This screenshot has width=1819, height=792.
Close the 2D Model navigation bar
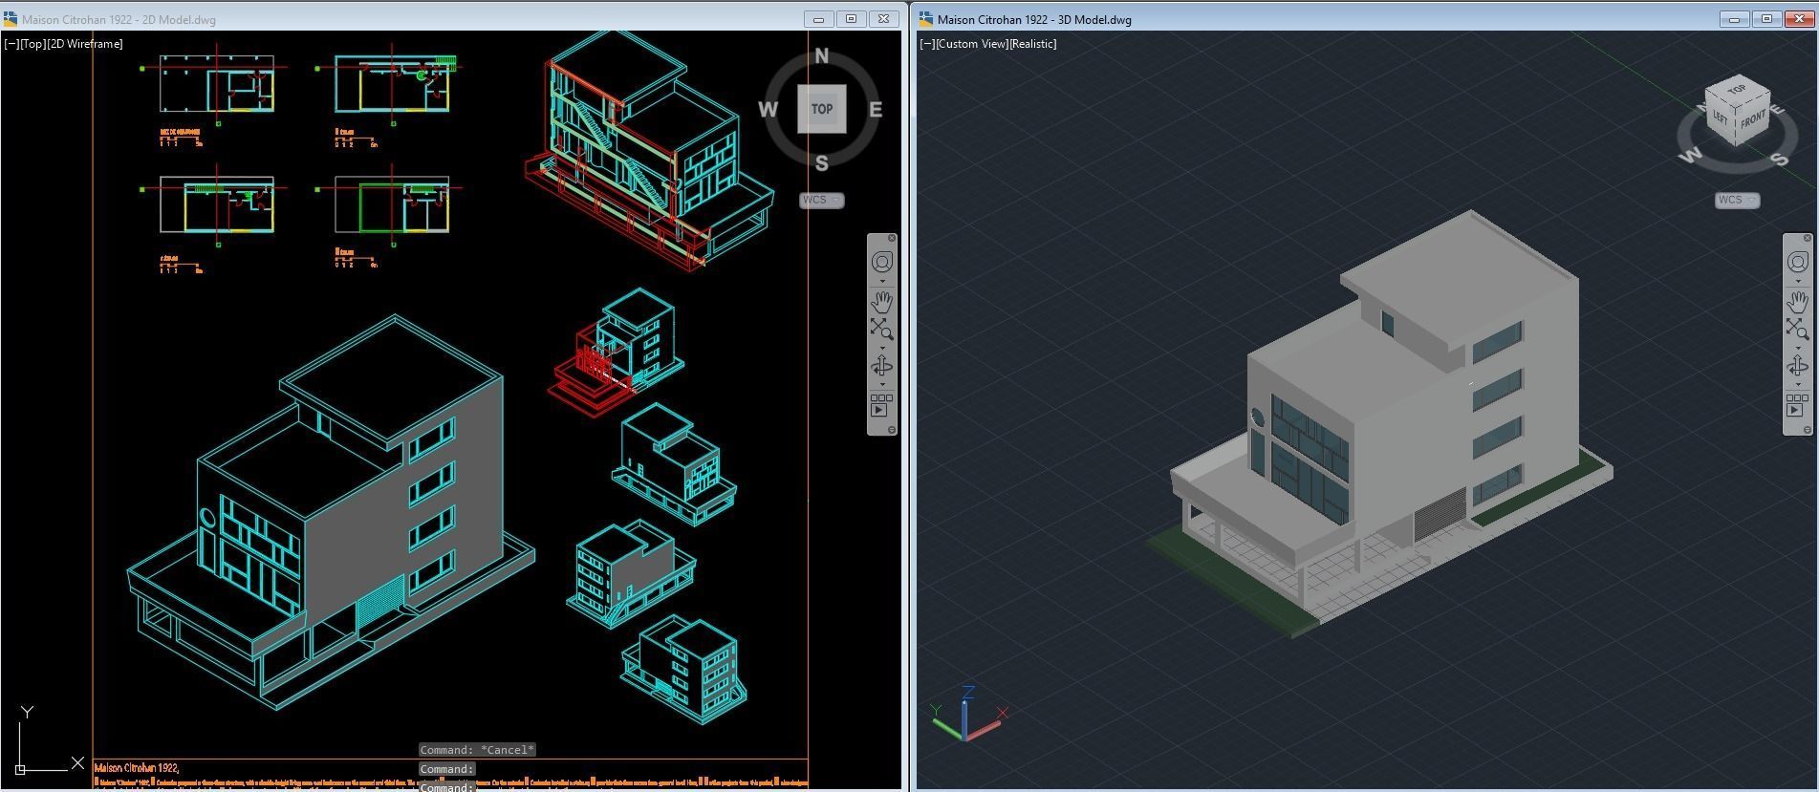(892, 238)
